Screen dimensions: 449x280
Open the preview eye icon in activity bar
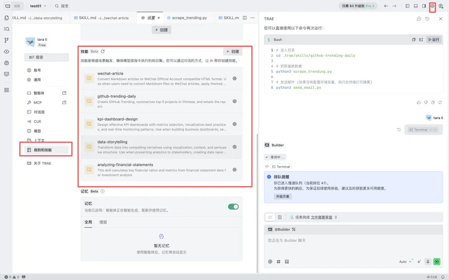pos(6,52)
